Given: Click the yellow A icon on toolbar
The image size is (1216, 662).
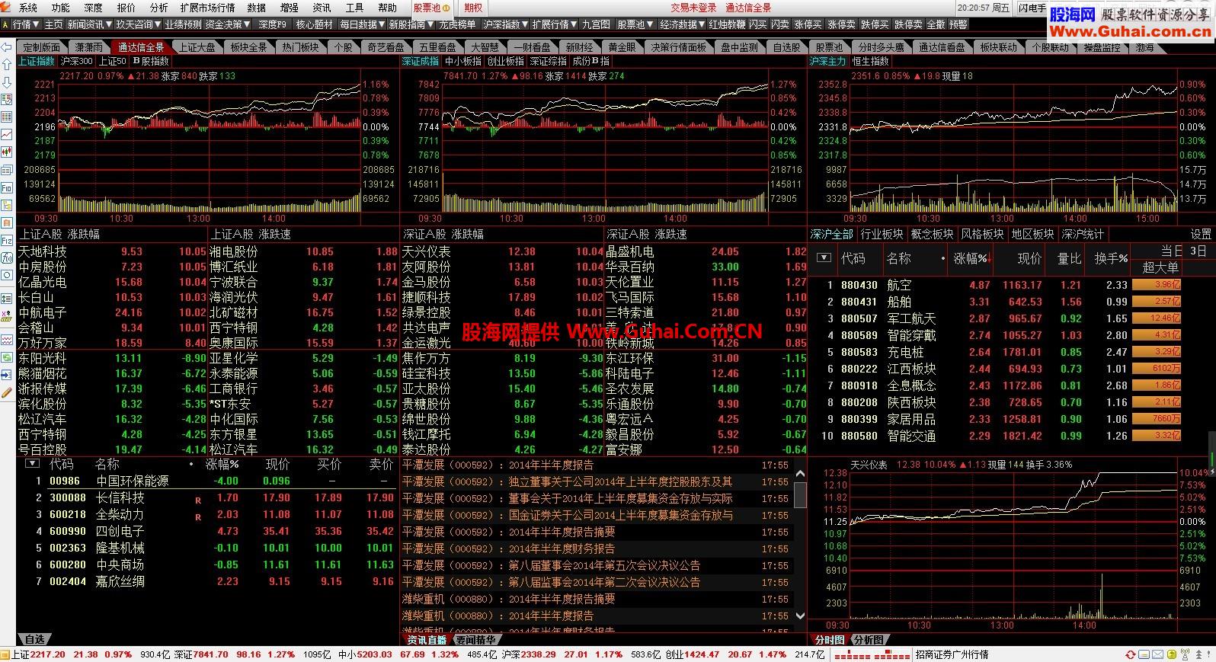Looking at the screenshot, I should (x=5, y=24).
